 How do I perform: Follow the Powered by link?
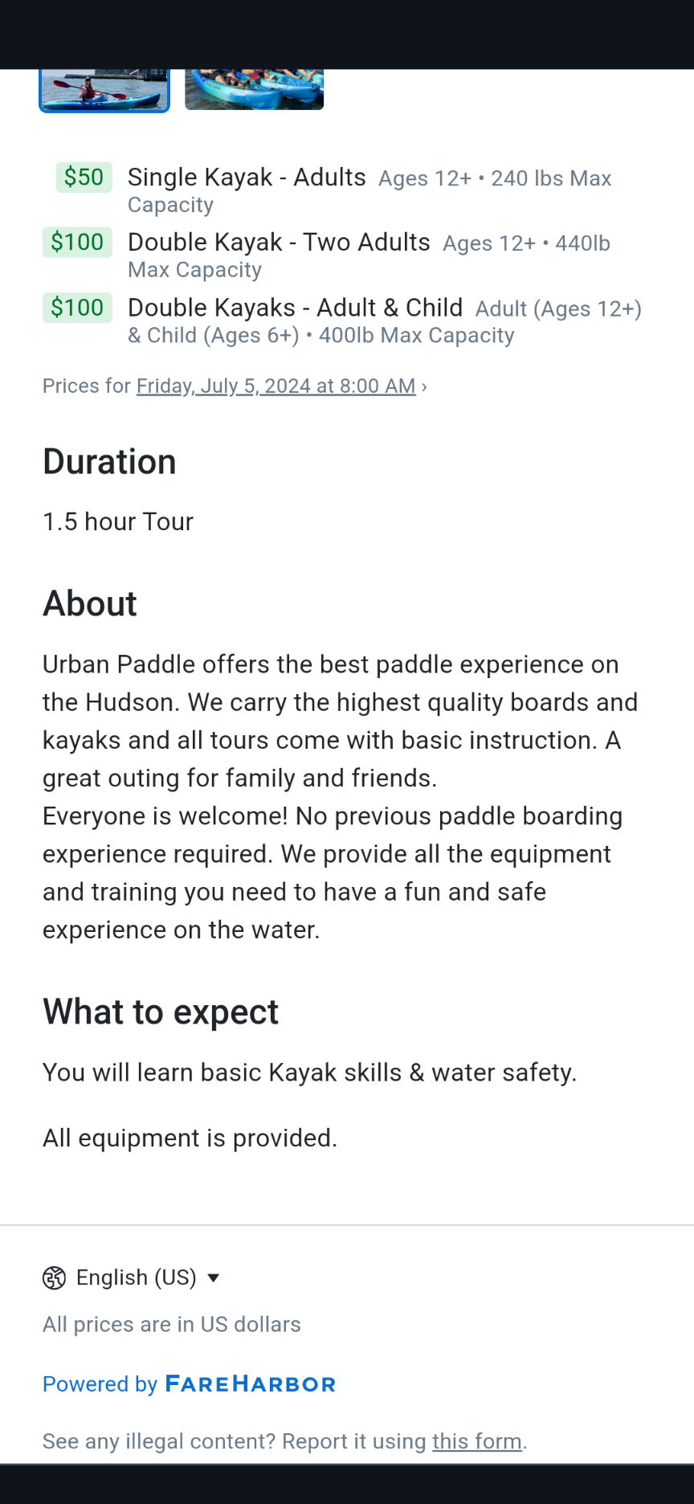[x=100, y=1384]
